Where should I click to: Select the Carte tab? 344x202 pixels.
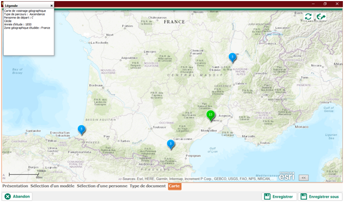click(174, 186)
